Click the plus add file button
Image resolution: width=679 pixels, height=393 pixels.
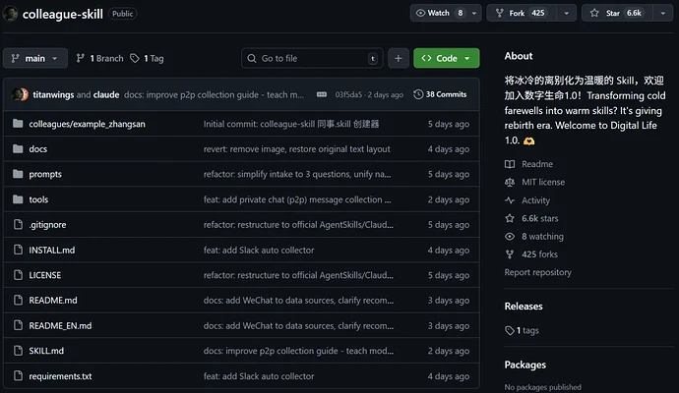pos(398,58)
